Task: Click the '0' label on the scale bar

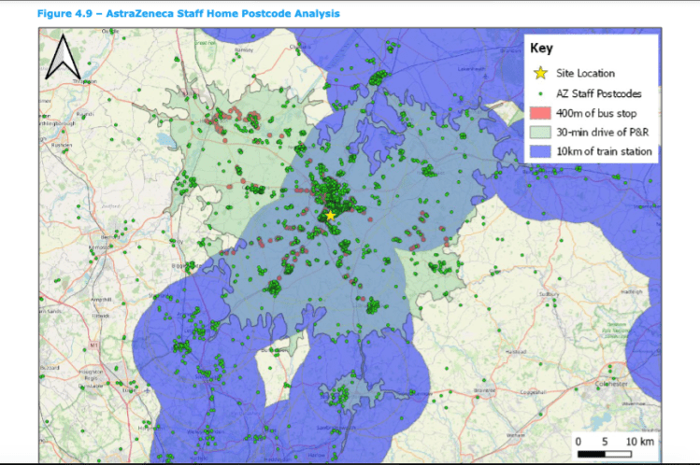Action: click(x=578, y=440)
